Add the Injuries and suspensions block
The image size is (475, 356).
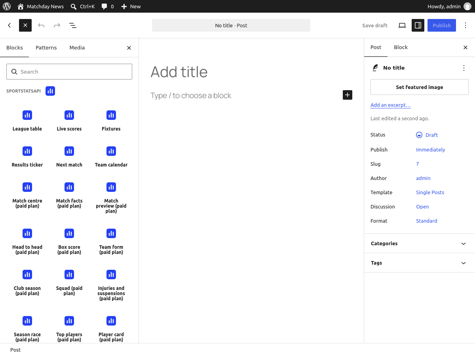point(111,285)
